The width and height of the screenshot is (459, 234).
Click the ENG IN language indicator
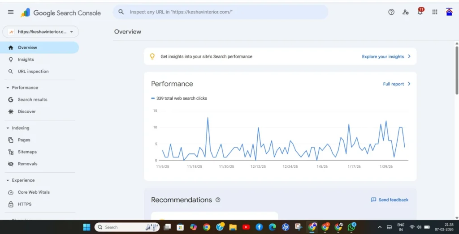(400, 227)
